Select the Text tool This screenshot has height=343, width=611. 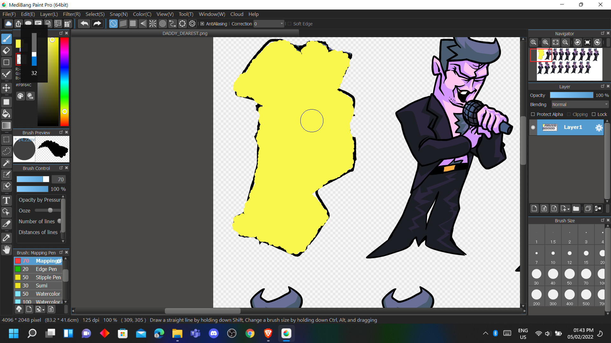(x=6, y=200)
